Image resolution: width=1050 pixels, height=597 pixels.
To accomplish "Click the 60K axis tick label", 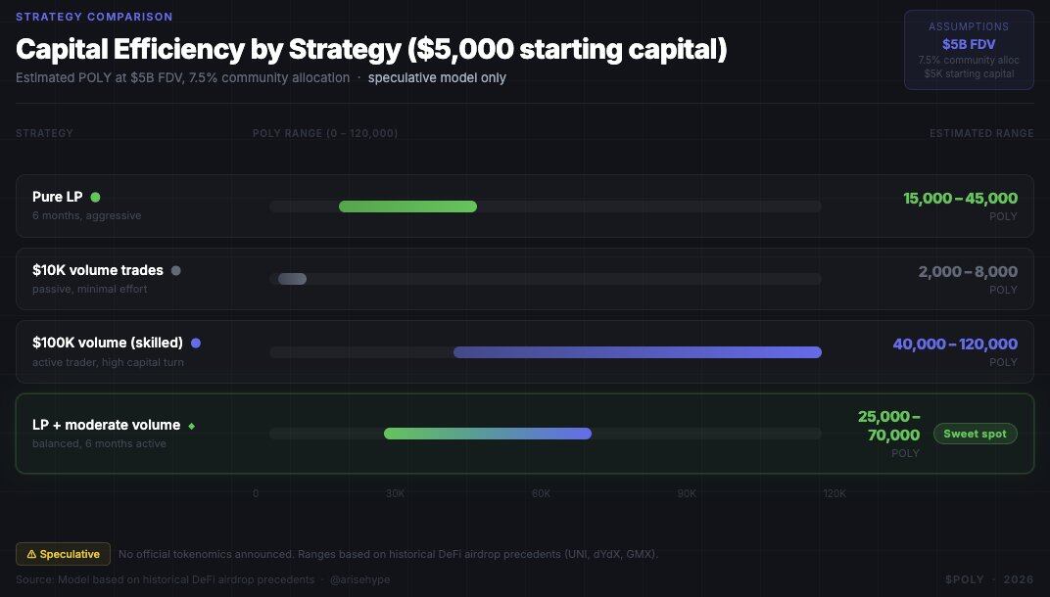I will point(541,493).
